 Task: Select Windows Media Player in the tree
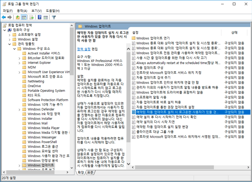[x=44, y=128]
